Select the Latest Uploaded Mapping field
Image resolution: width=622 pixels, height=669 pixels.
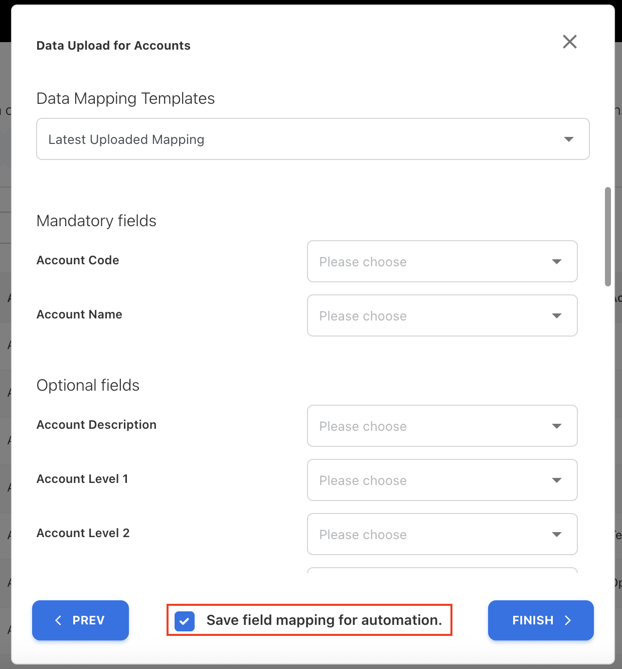[x=313, y=139]
